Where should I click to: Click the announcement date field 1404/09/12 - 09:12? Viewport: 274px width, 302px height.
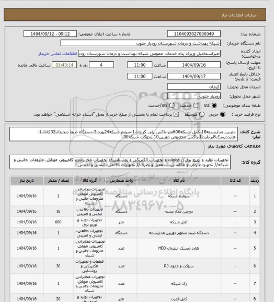[50, 34]
